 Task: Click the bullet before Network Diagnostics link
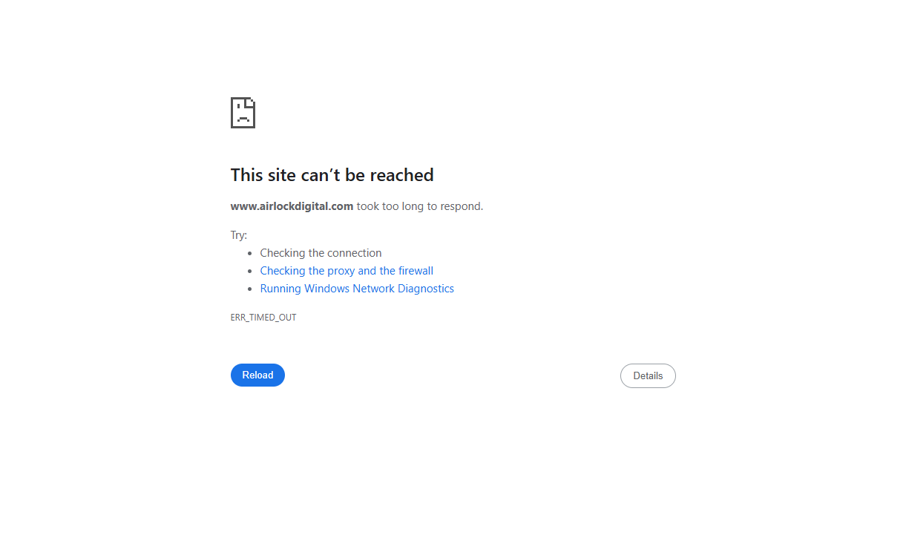[x=250, y=289]
